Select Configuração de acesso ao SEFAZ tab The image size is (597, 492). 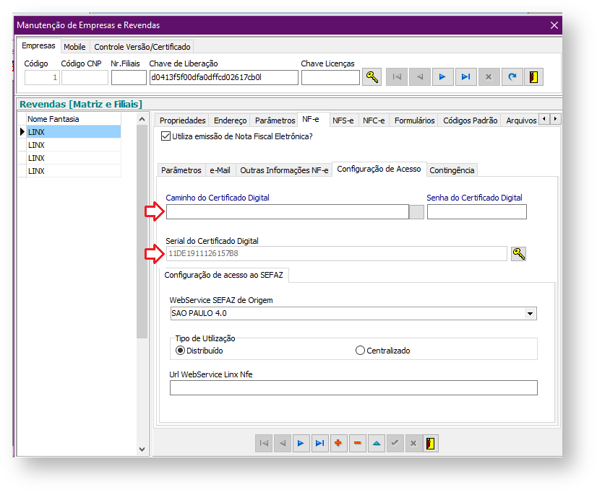[224, 275]
